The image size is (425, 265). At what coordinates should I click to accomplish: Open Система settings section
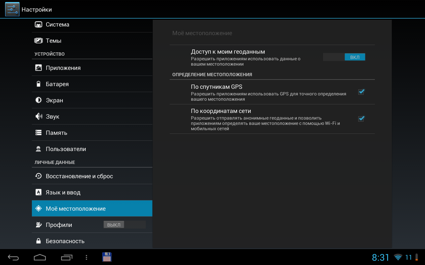(x=92, y=25)
